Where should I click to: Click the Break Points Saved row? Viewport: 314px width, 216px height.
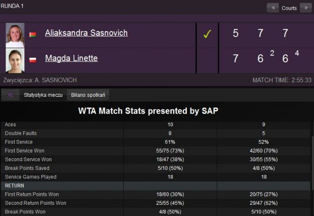coord(155,168)
